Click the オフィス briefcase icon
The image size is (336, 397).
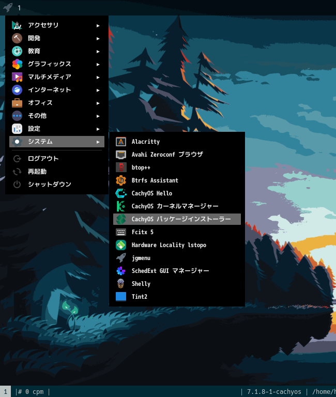click(17, 103)
